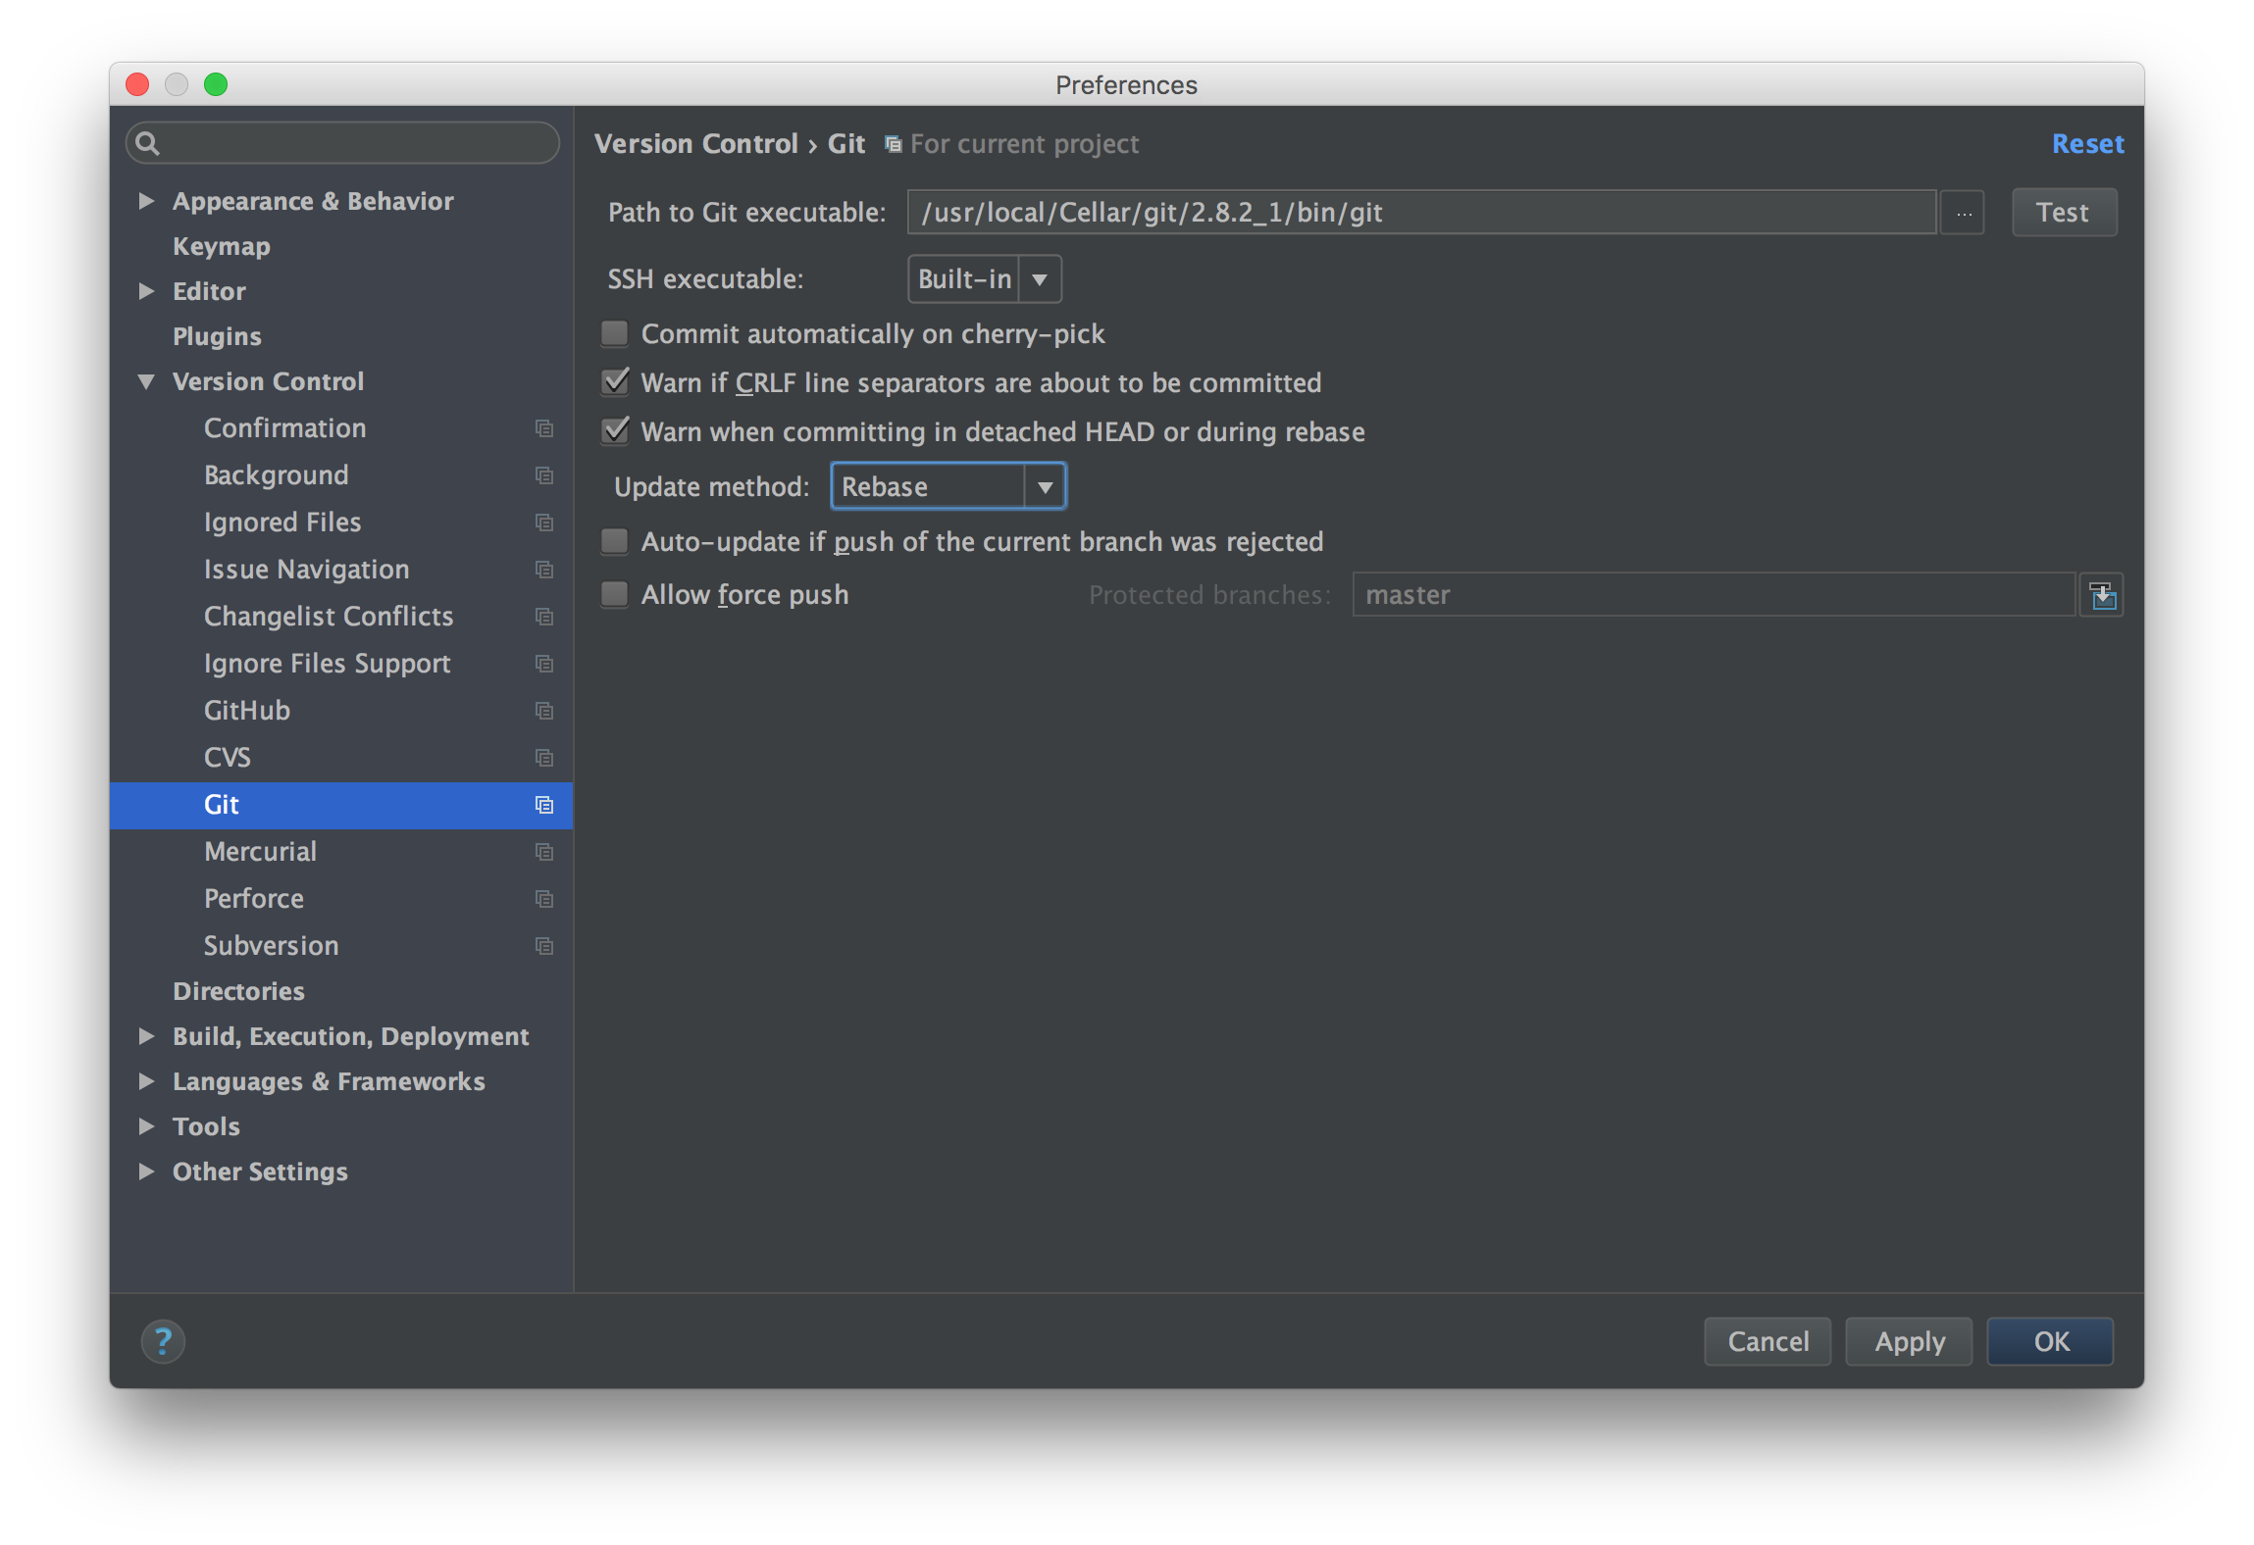Screen dimensions: 2254x1545
Task: Click the help question mark icon
Action: [163, 1341]
